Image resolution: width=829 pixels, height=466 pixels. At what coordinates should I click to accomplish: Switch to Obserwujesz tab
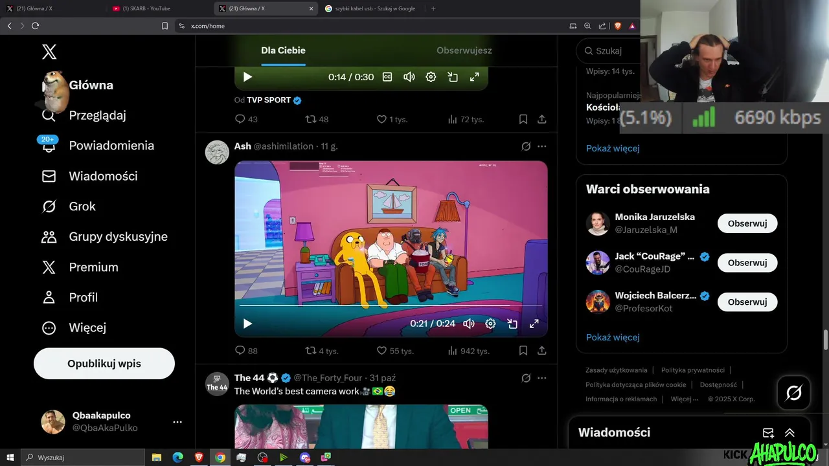(x=464, y=50)
